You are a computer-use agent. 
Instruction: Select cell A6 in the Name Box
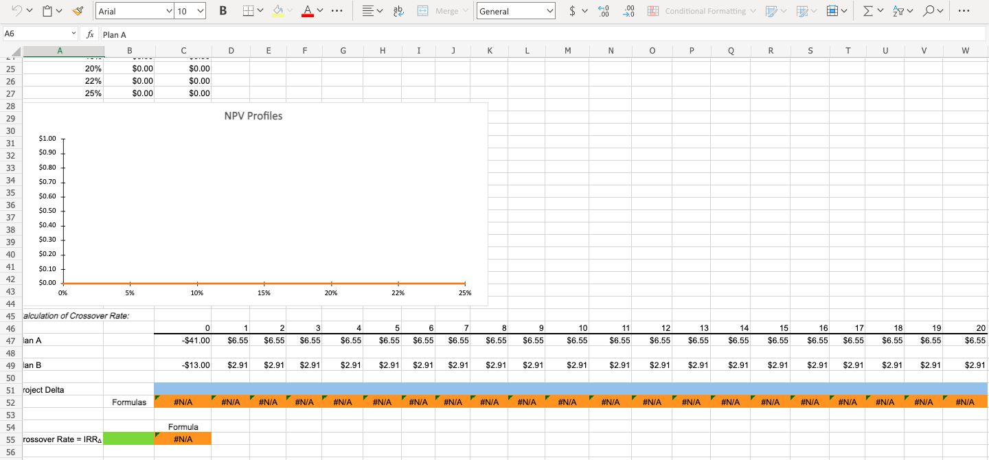pos(39,34)
